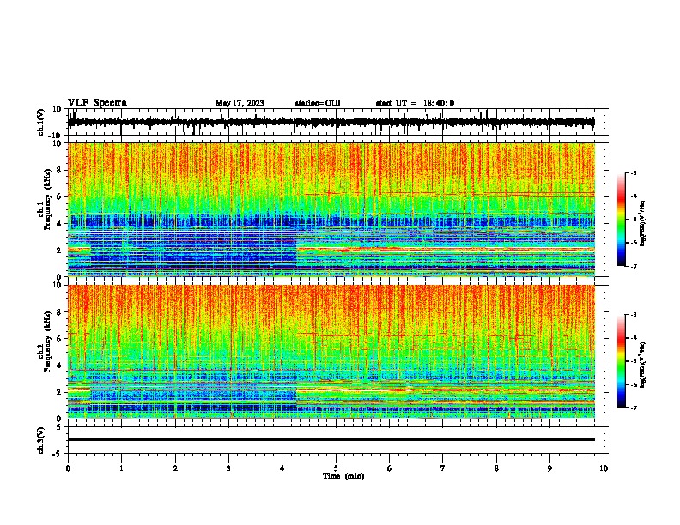Click inside the ch.2 spectrogram panel
Screen dimensions: 680x525
pos(331,352)
